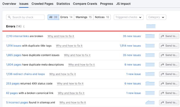
Task: Focus the Search by check field
Action: click(25, 17)
